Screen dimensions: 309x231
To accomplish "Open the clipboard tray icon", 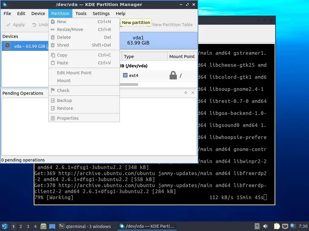I will tap(277, 226).
